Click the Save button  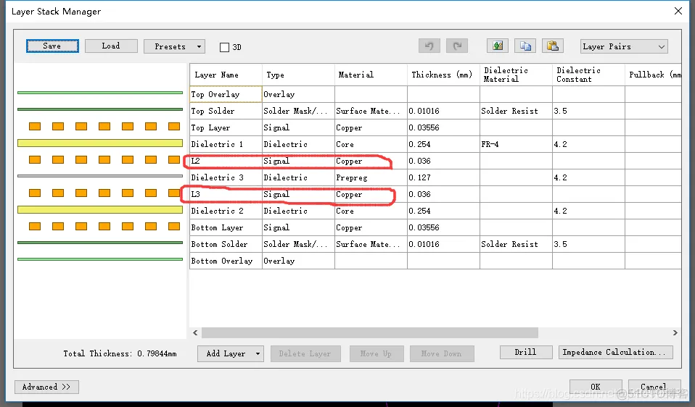[x=52, y=46]
